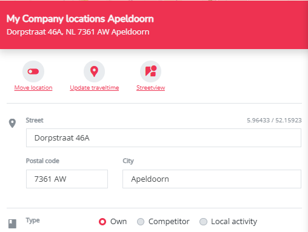Select the Local activity radio button

pos(203,222)
